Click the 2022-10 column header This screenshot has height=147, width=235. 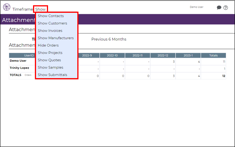(112, 55)
